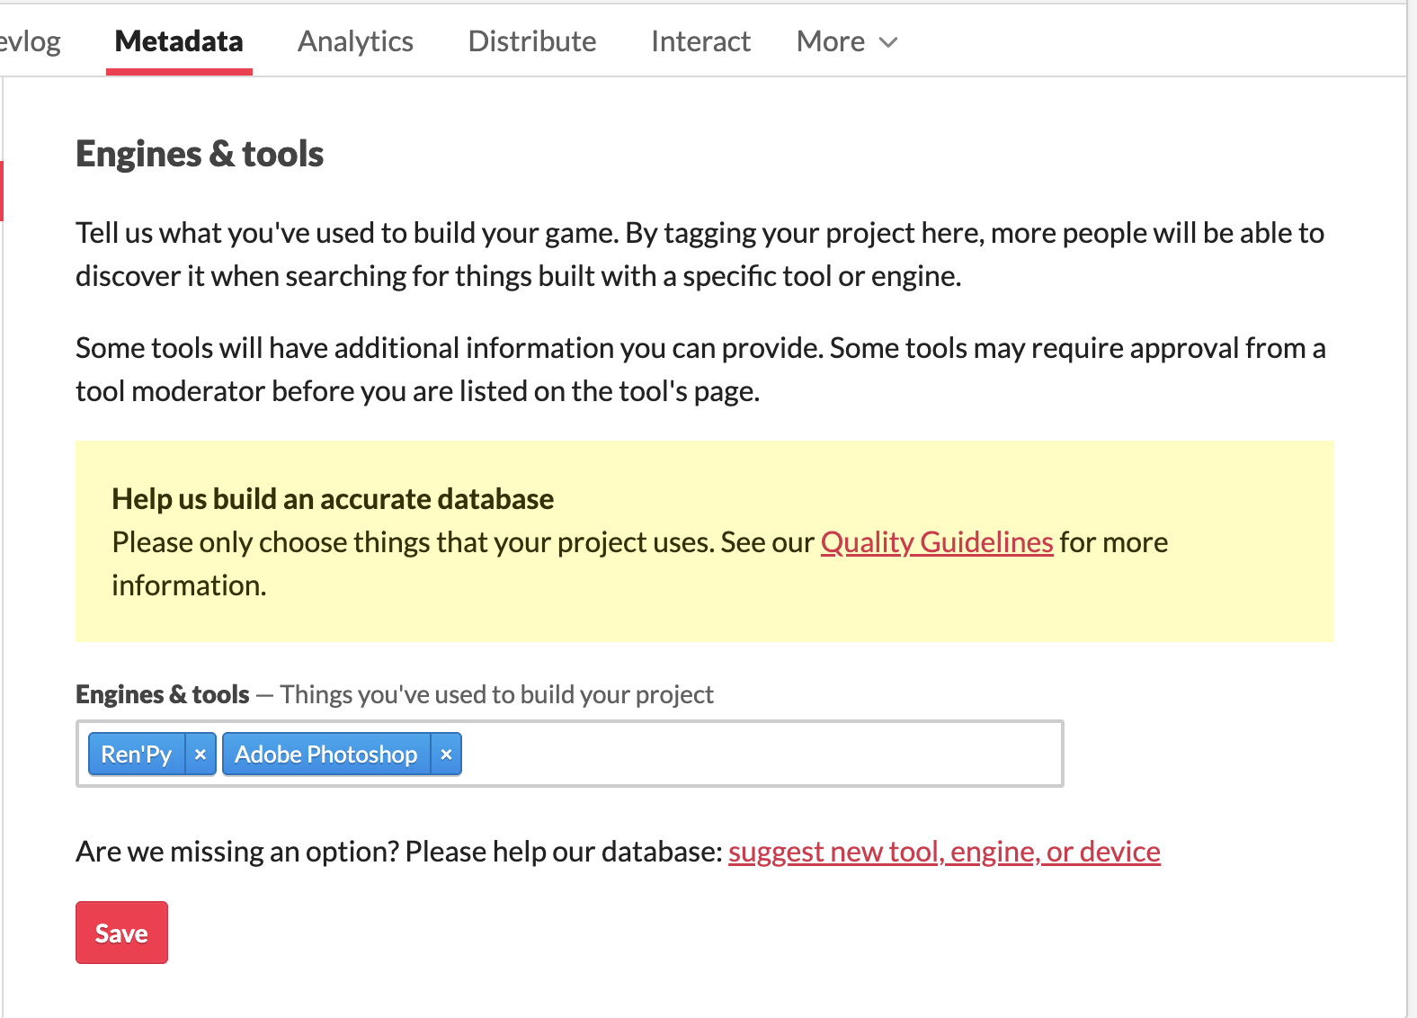The height and width of the screenshot is (1018, 1417).
Task: Open the More menu label
Action: [830, 41]
